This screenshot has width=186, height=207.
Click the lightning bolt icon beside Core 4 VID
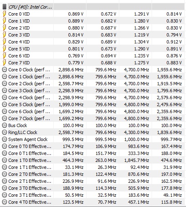[x=5, y=42]
